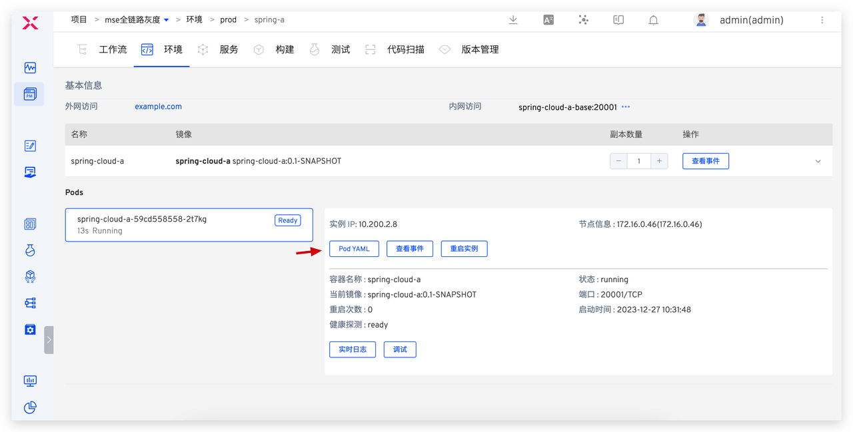Open the notification bell
853x432 pixels.
coord(653,20)
